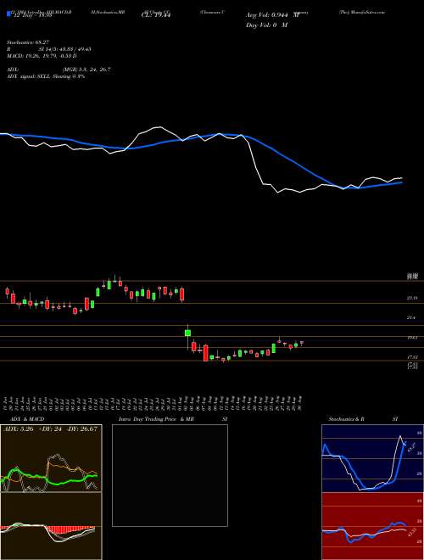424x560 pixels.
Task: Click the 'MACD: 19.26, 19.79' values line
Action: [42, 56]
